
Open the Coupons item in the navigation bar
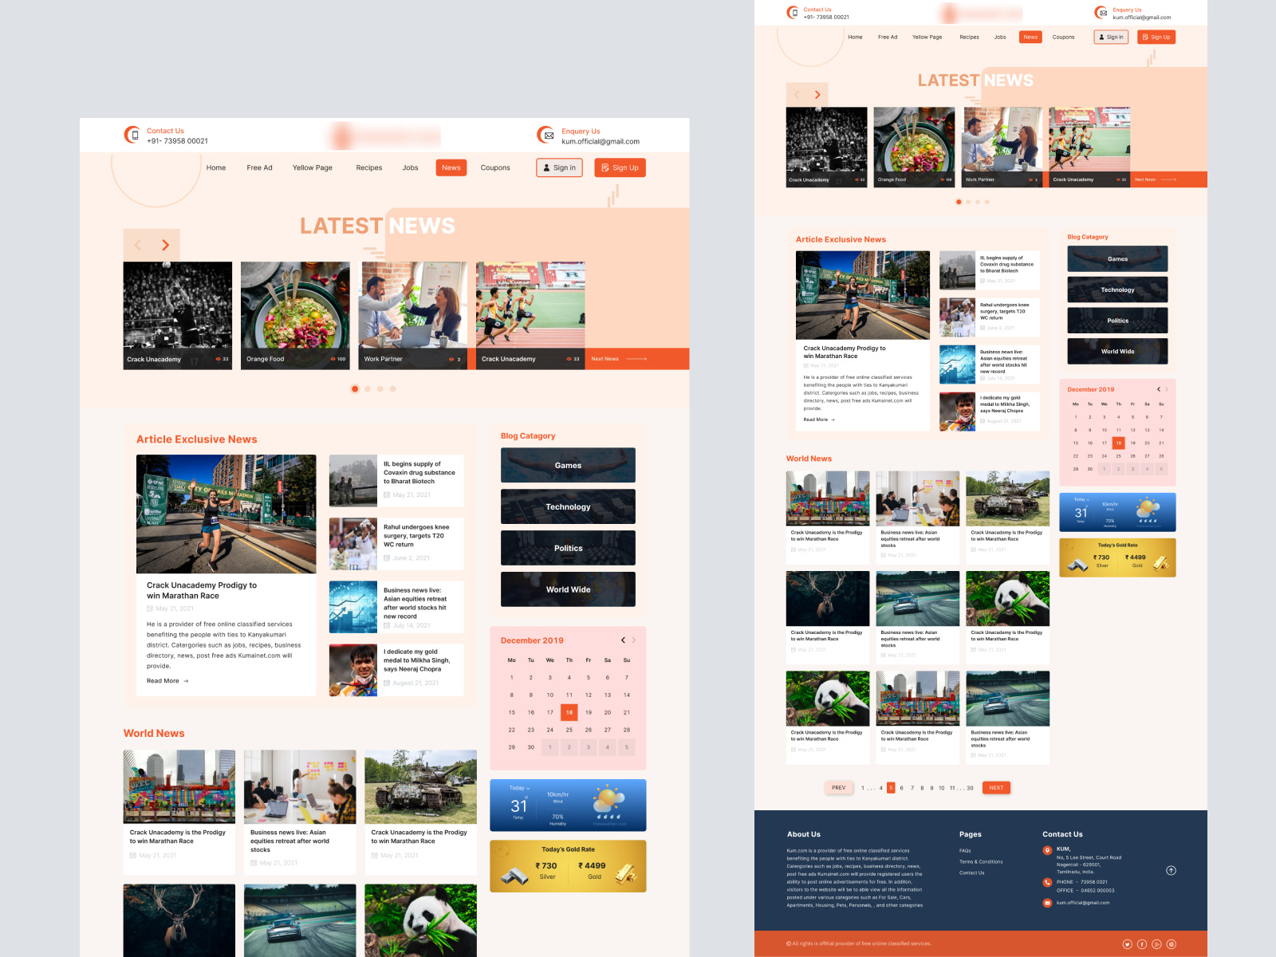(495, 167)
